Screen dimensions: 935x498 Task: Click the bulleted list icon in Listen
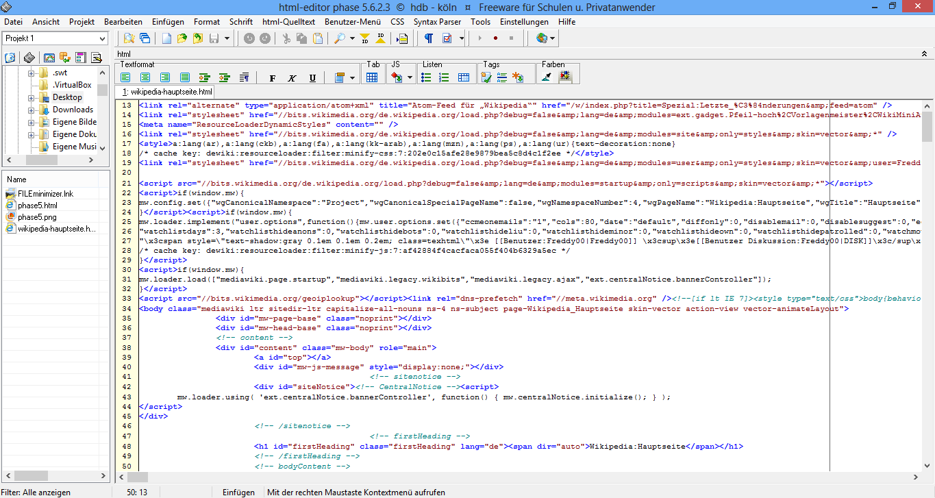[425, 77]
